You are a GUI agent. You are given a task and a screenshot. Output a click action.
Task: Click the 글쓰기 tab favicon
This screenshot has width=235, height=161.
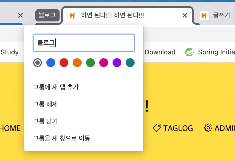pos(204,15)
